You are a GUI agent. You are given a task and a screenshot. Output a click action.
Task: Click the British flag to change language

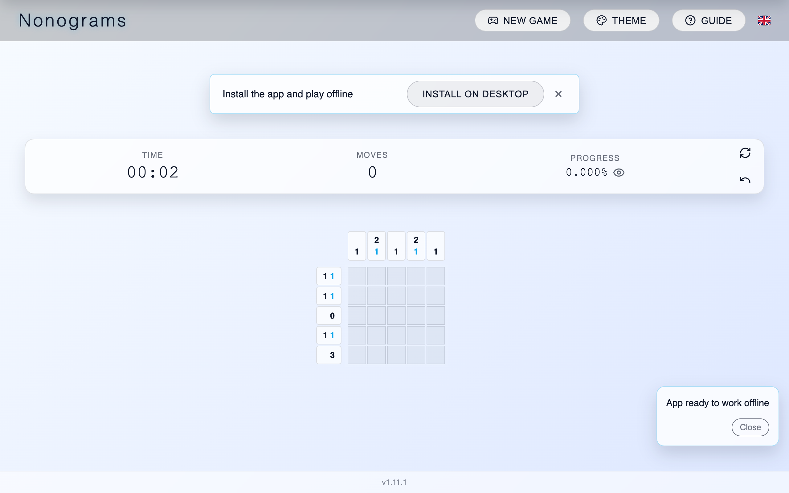point(765,20)
